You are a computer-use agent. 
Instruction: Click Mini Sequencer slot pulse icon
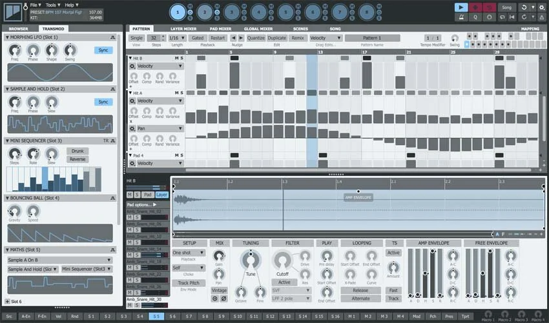(x=113, y=141)
